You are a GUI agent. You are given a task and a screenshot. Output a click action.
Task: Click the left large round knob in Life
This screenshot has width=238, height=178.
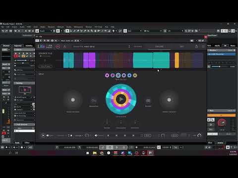click(x=73, y=100)
